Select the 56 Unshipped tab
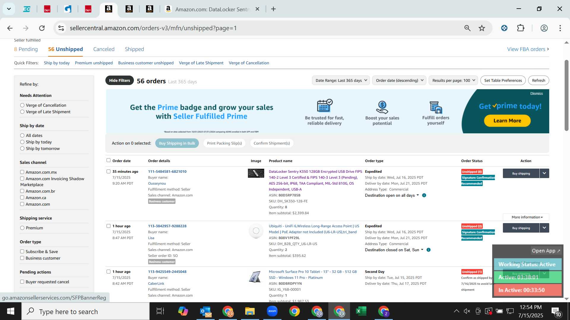570x320 pixels. tap(66, 49)
